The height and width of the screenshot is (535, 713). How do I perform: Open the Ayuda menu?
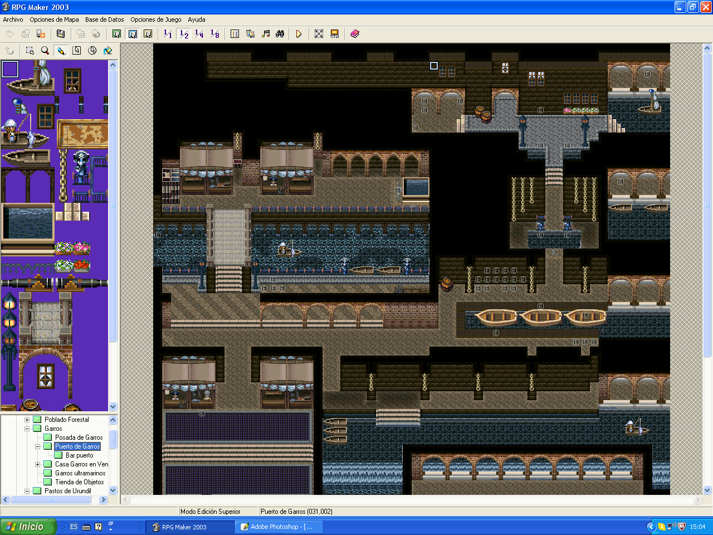pos(197,20)
